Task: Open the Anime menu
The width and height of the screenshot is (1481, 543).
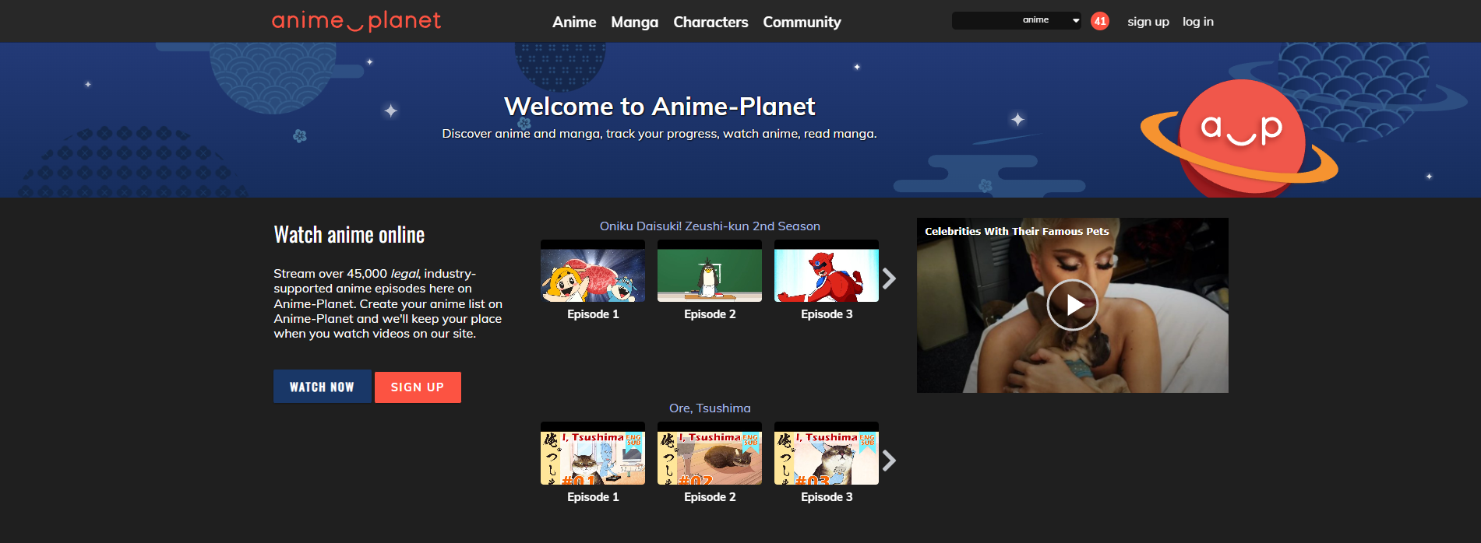Action: pos(574,22)
